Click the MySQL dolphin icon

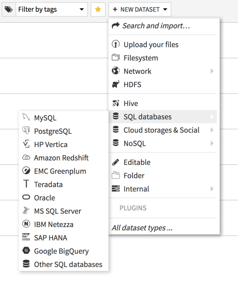[26, 117]
